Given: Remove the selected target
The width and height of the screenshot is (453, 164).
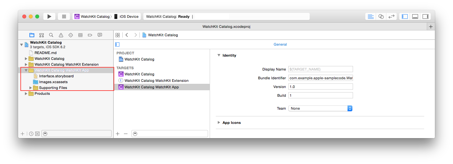Looking at the screenshot, I should [x=126, y=134].
